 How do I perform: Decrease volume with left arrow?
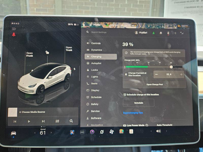coord(151,131)
